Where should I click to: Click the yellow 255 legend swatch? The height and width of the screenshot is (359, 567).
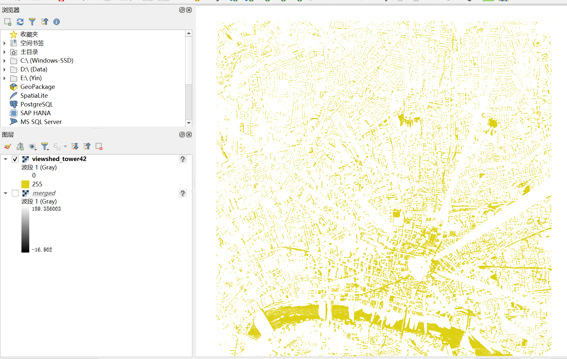pos(25,184)
